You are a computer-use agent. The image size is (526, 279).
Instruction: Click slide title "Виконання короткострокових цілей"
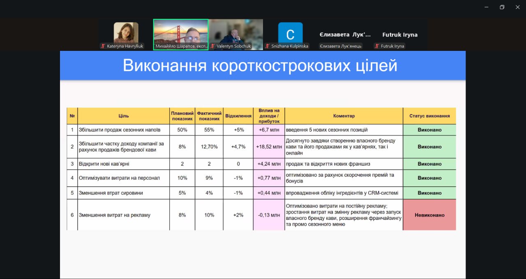coord(260,66)
